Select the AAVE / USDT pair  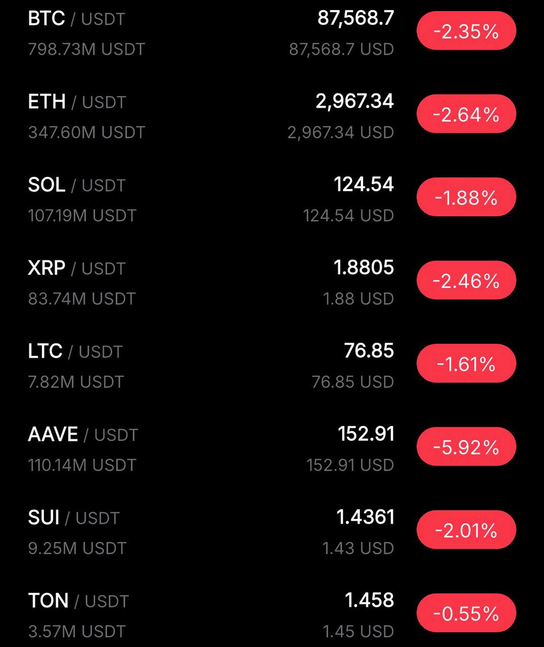83,434
